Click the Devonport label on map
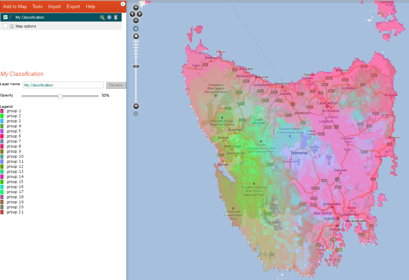This screenshot has width=409, height=280. pos(282,83)
